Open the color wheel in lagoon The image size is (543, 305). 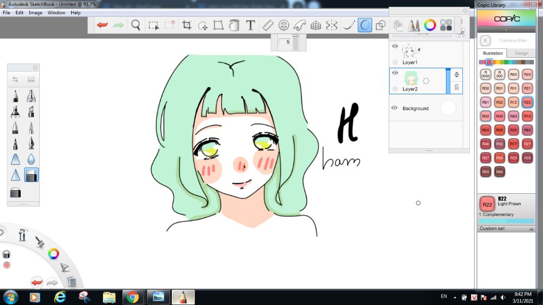tap(54, 254)
